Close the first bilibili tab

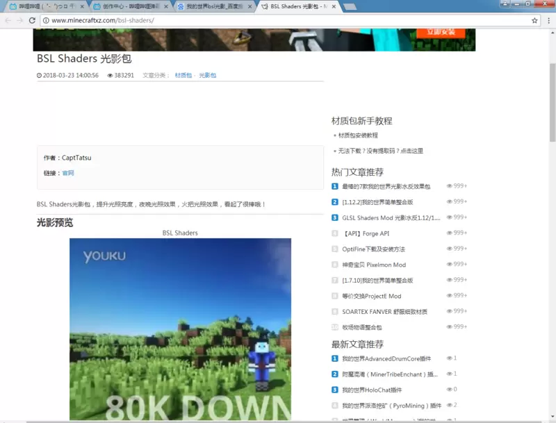click(x=82, y=6)
